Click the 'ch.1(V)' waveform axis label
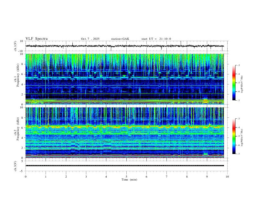The image size is (256, 198). coord(16,46)
